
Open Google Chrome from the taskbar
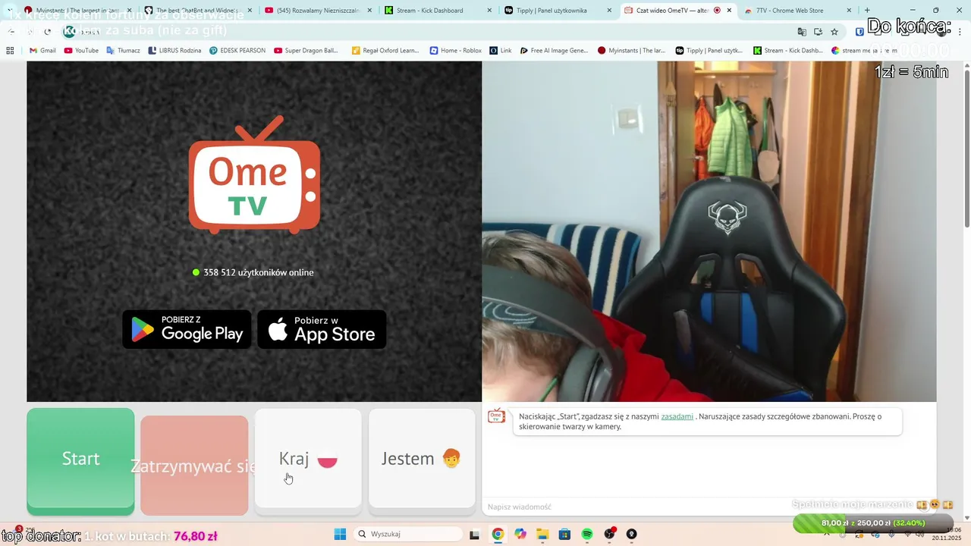498,534
